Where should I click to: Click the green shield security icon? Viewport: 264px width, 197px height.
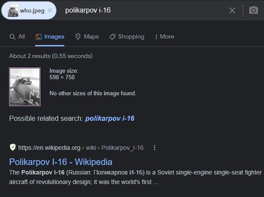[x=13, y=148]
